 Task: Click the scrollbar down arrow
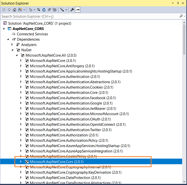point(184,182)
